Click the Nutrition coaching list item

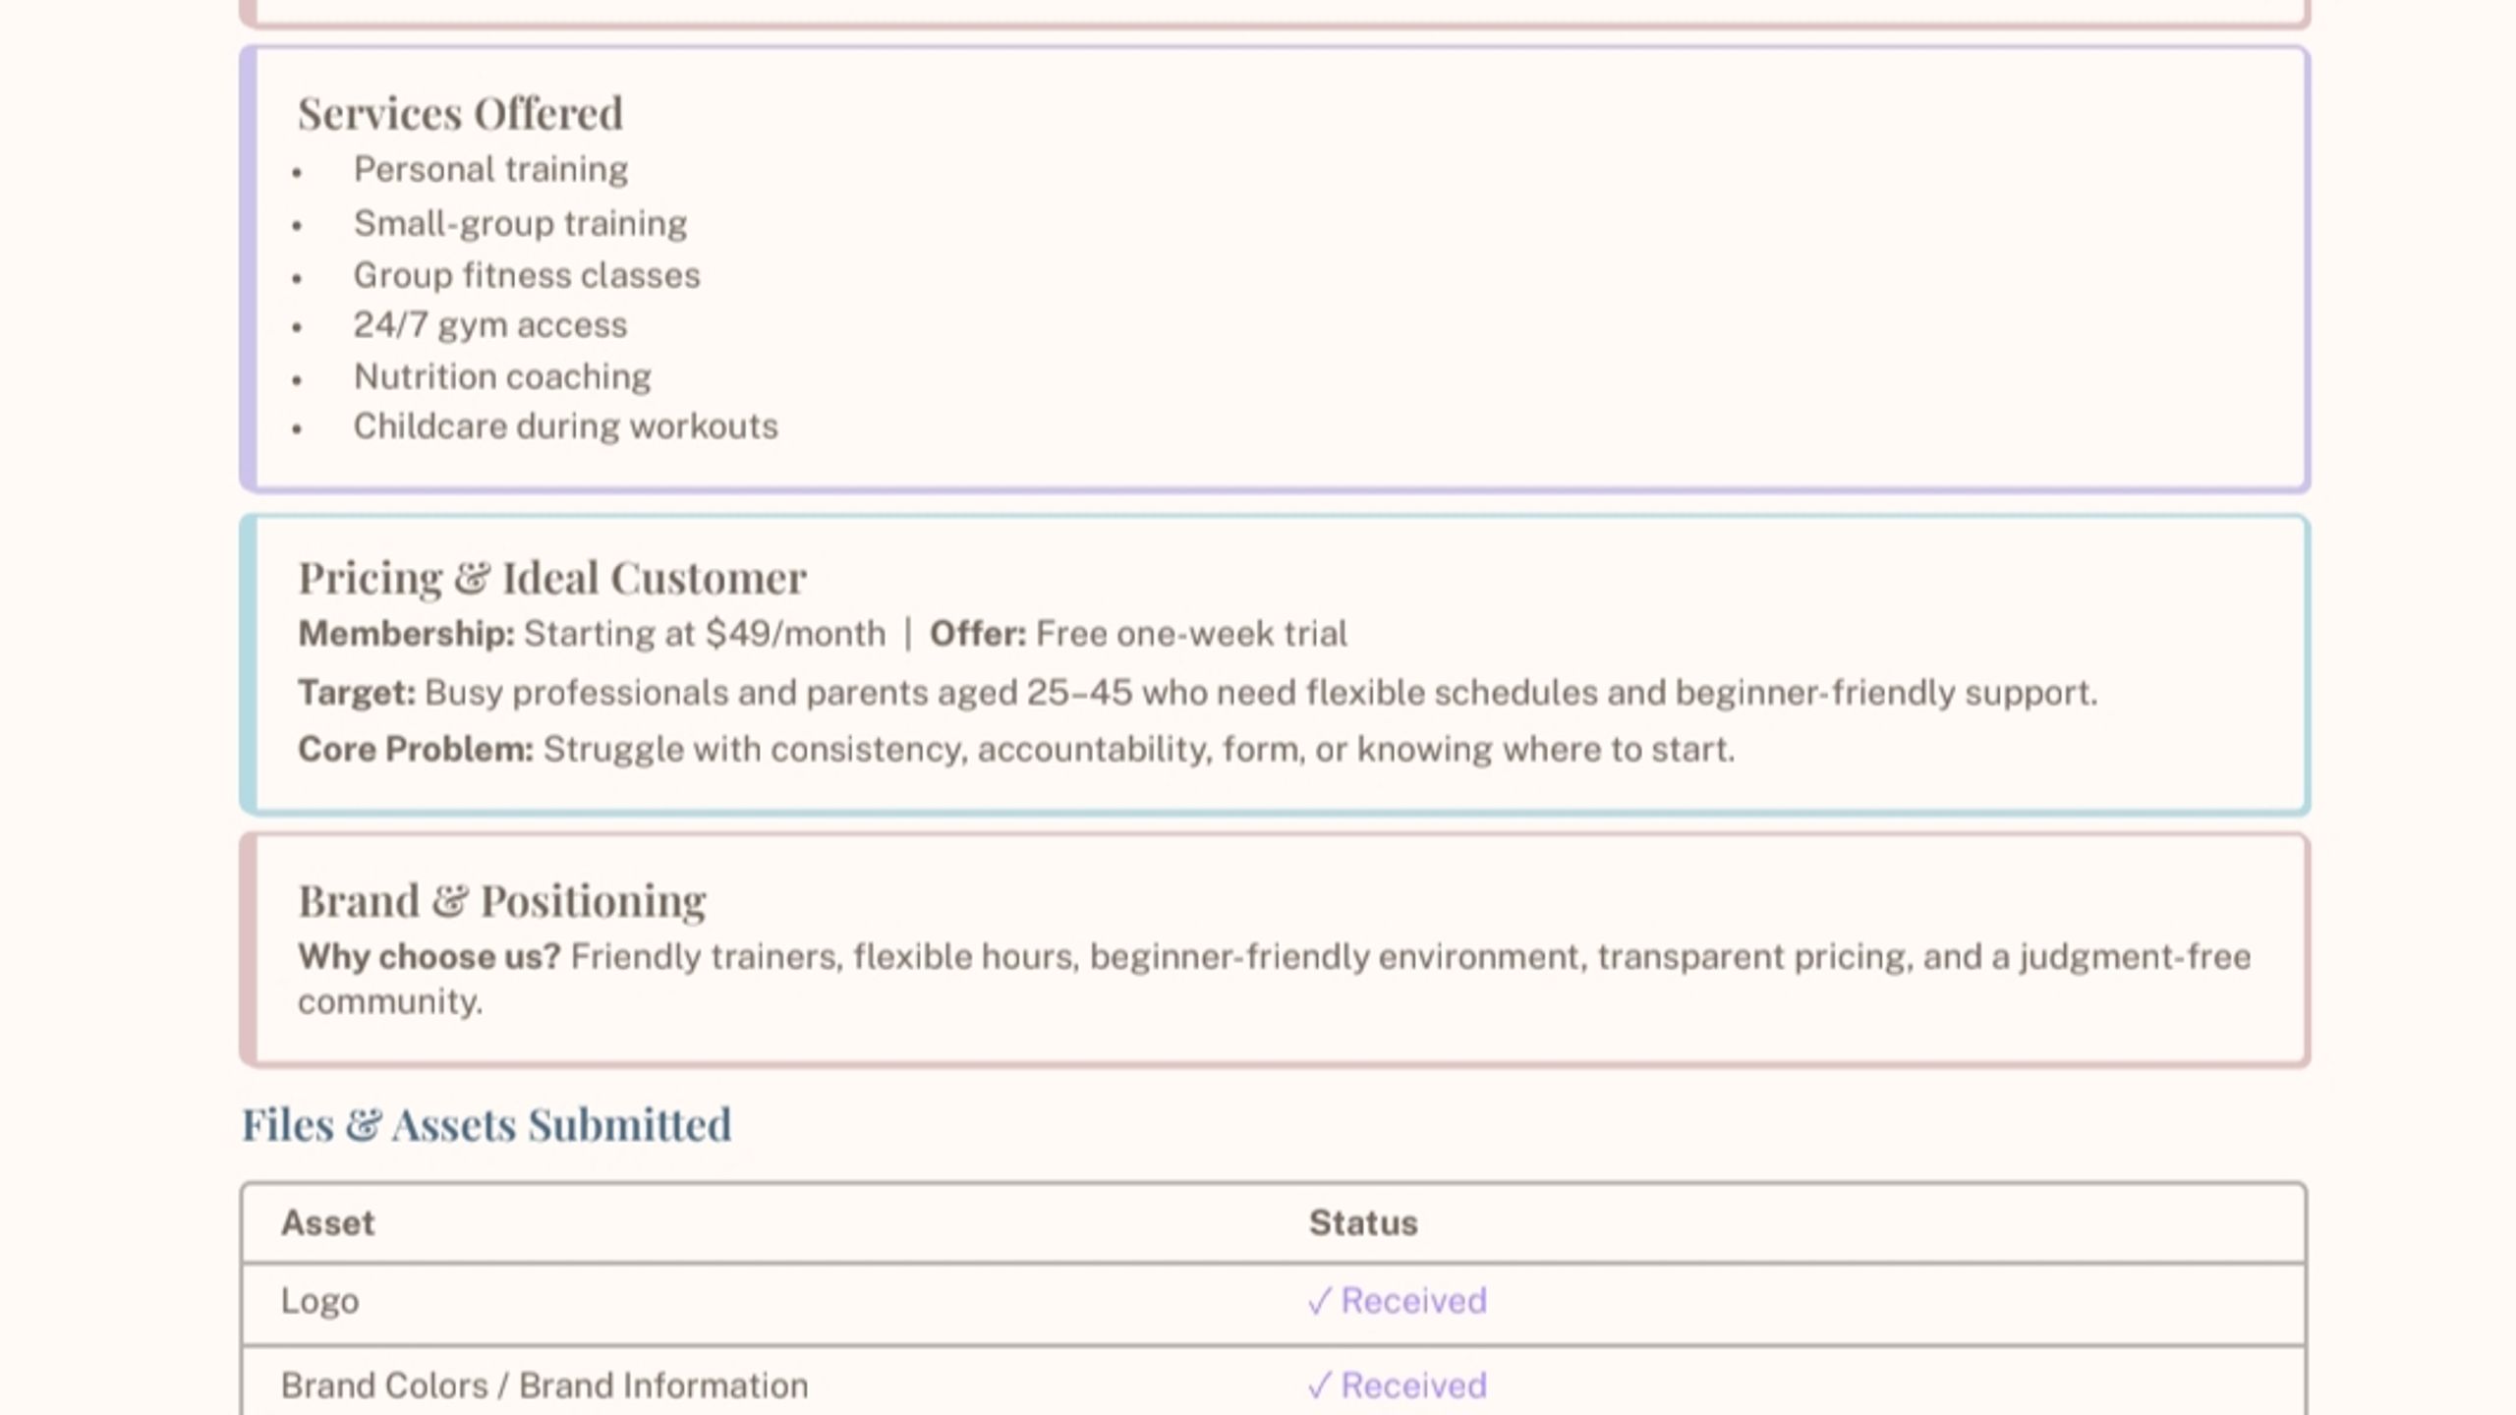coord(502,377)
